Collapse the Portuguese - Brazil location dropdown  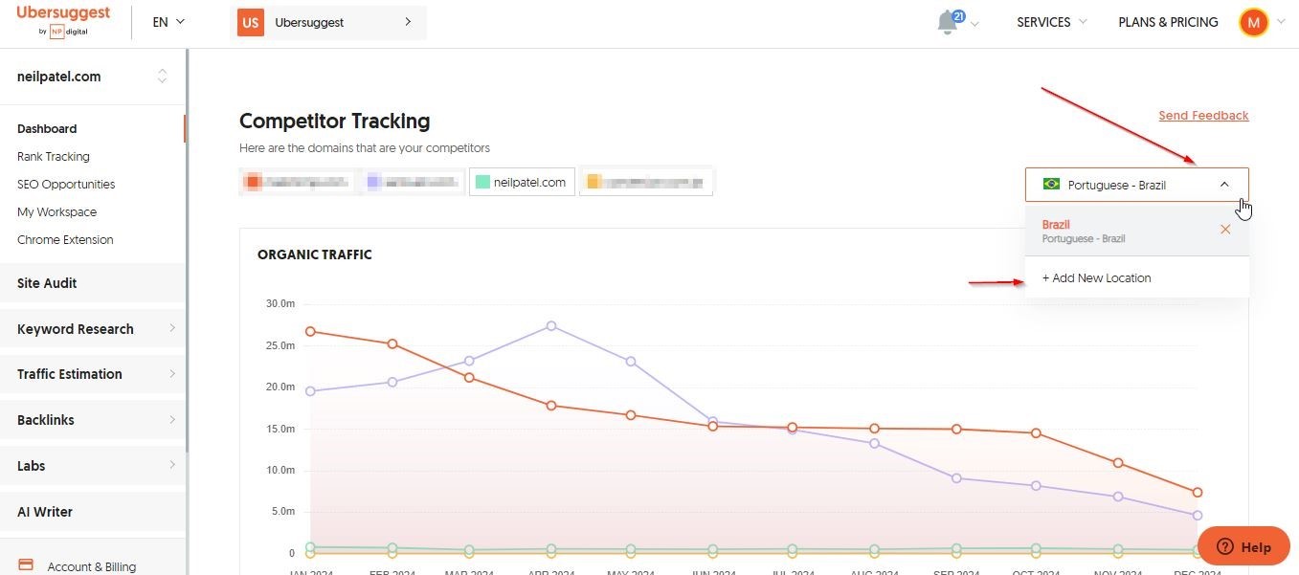[1224, 185]
